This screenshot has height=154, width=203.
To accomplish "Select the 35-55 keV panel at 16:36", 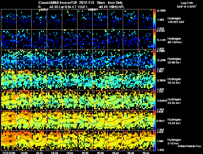I will [x=100, y=80].
